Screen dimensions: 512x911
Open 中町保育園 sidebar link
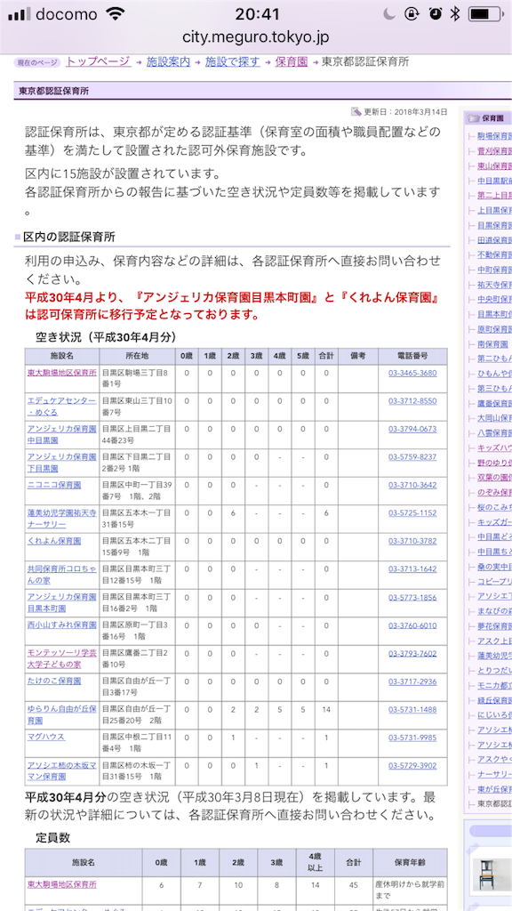pos(494,270)
